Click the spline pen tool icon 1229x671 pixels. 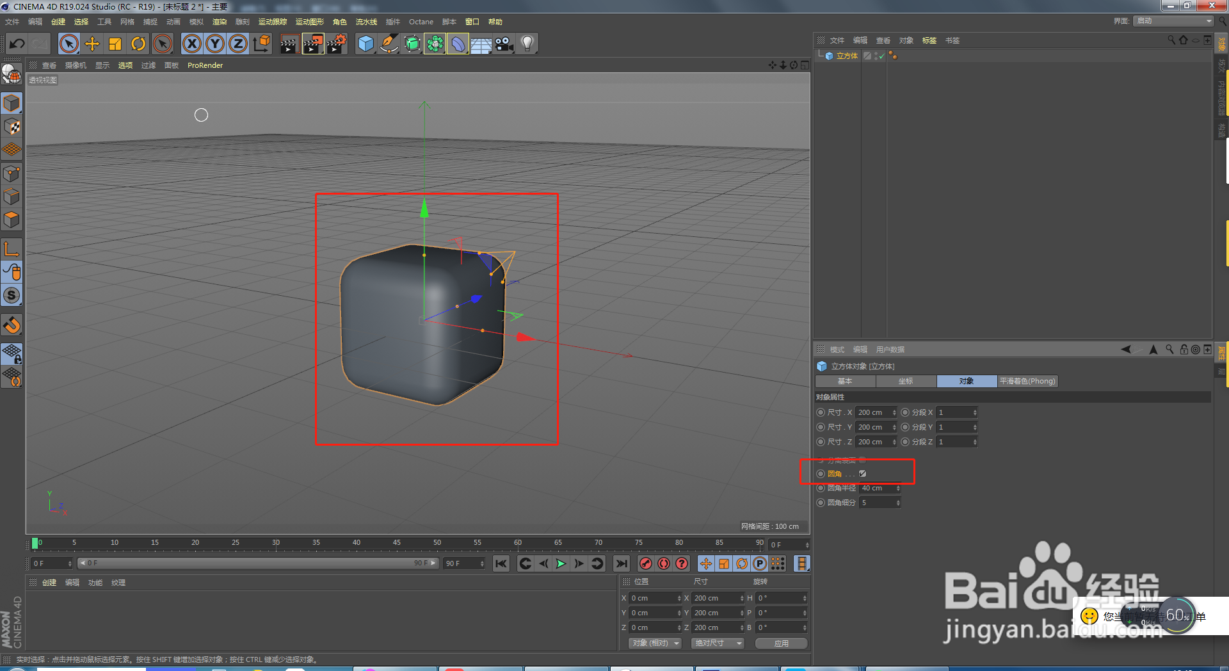(389, 44)
